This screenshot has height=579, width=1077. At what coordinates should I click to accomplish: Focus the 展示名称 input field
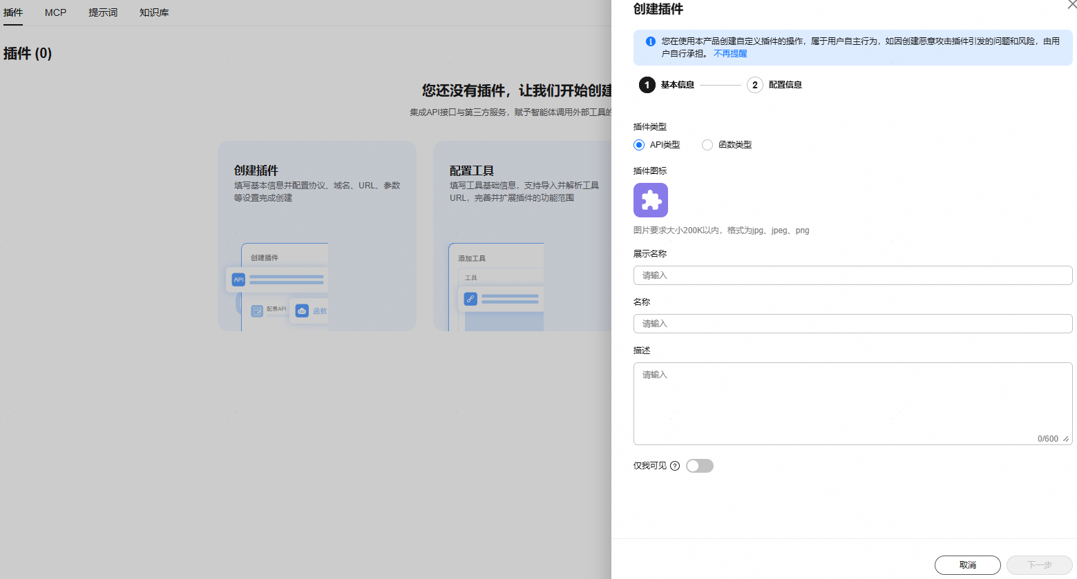click(x=852, y=275)
